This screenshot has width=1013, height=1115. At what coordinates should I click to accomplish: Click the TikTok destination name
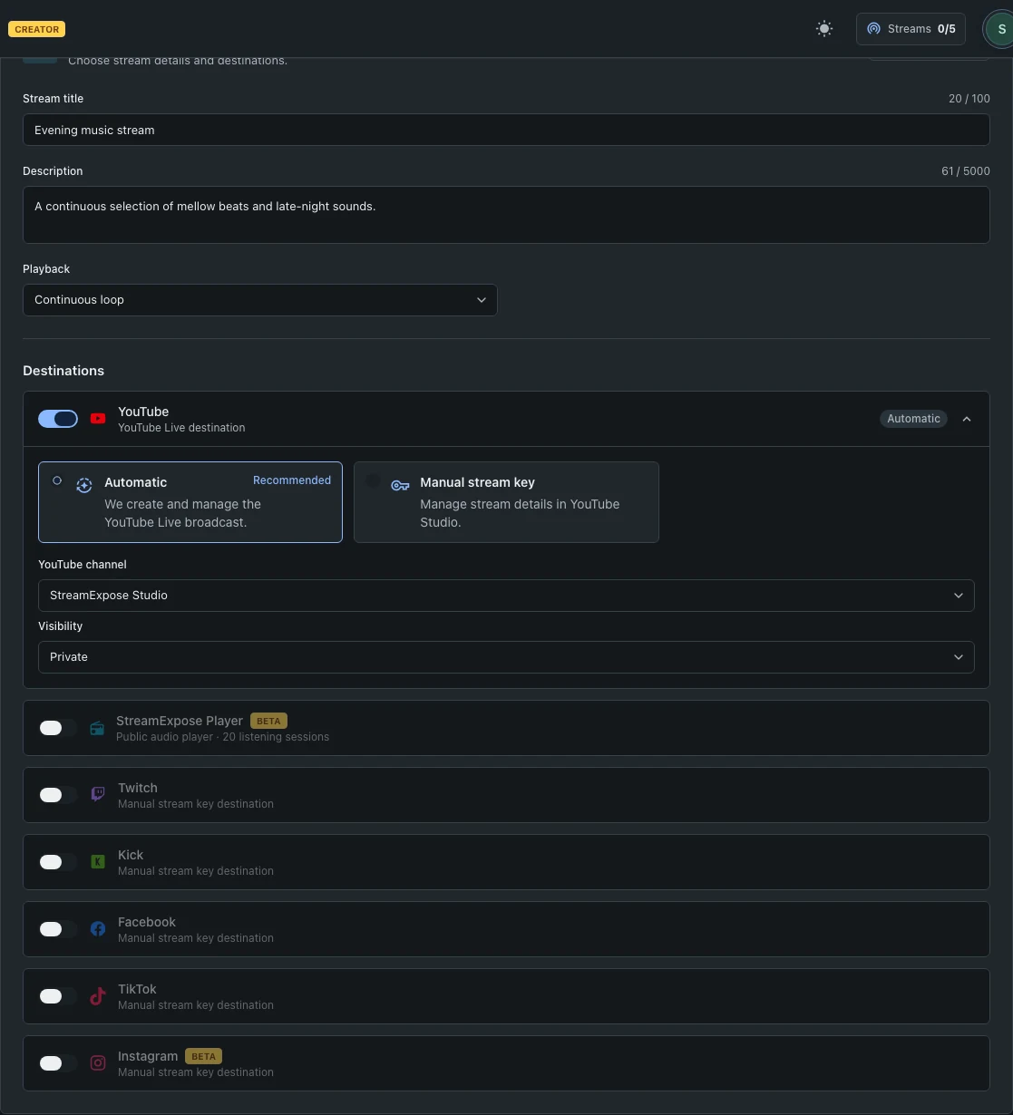tap(137, 989)
